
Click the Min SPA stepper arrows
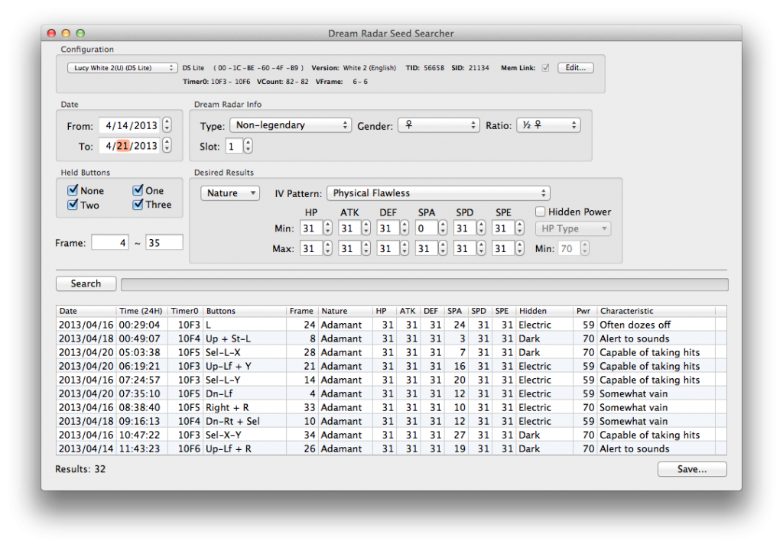(x=443, y=228)
